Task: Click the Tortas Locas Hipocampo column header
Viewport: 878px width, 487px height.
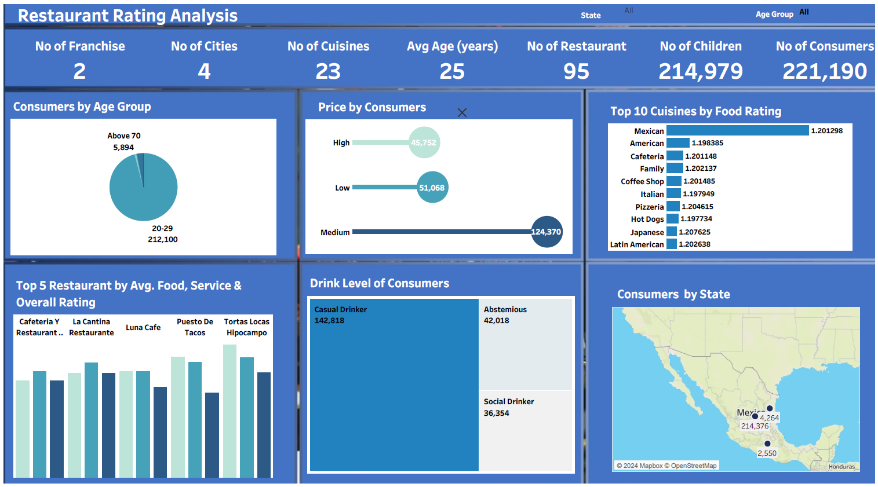Action: click(247, 327)
